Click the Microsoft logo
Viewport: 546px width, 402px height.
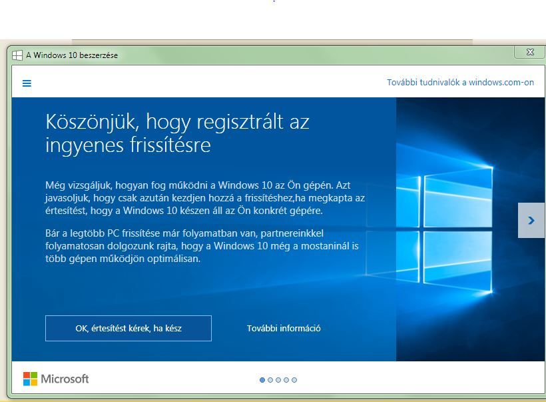pos(56,379)
